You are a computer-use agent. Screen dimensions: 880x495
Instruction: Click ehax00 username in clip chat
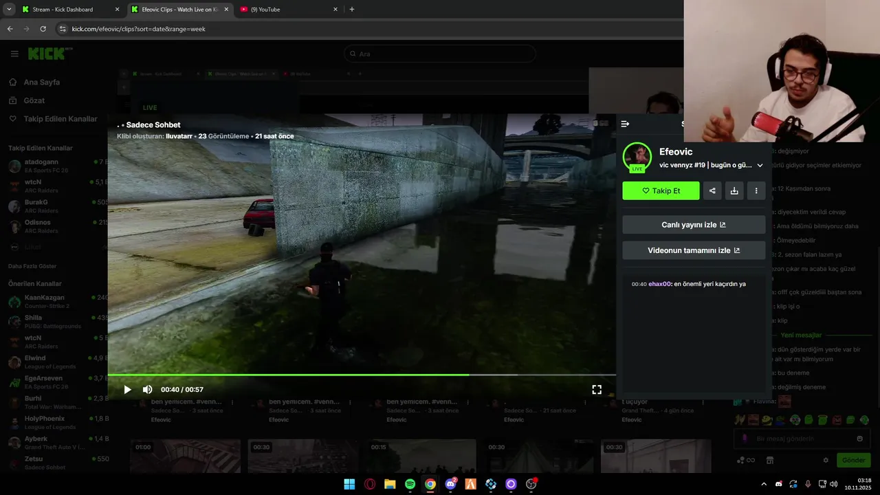click(659, 284)
